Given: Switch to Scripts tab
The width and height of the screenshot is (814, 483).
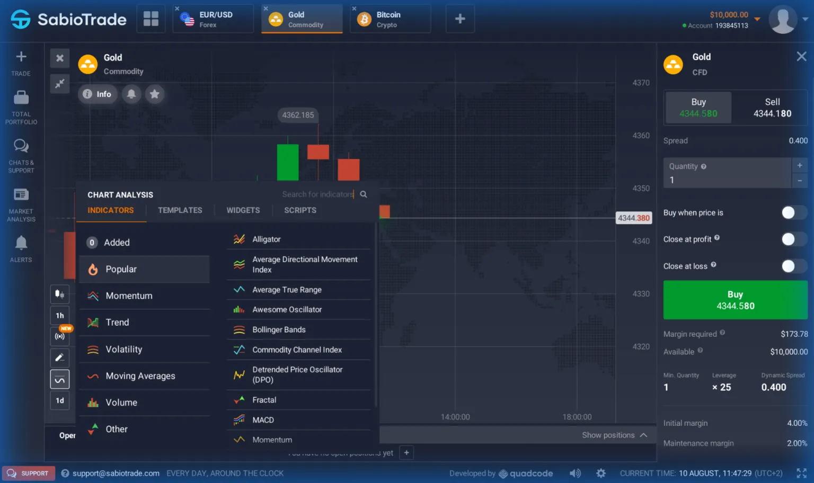Looking at the screenshot, I should [300, 210].
